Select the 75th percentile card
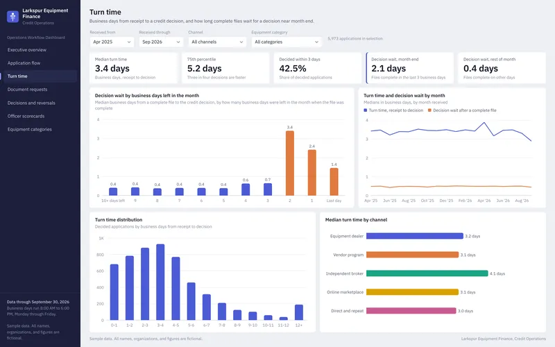Image resolution: width=555 pixels, height=347 pixels. pos(225,68)
